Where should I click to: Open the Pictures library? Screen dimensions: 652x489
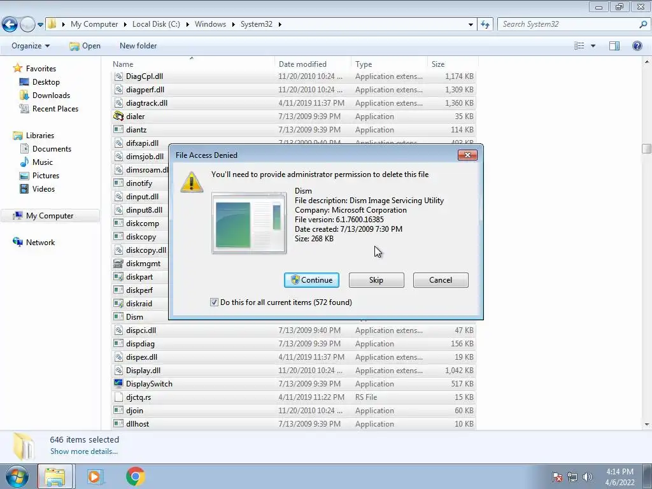39,176
